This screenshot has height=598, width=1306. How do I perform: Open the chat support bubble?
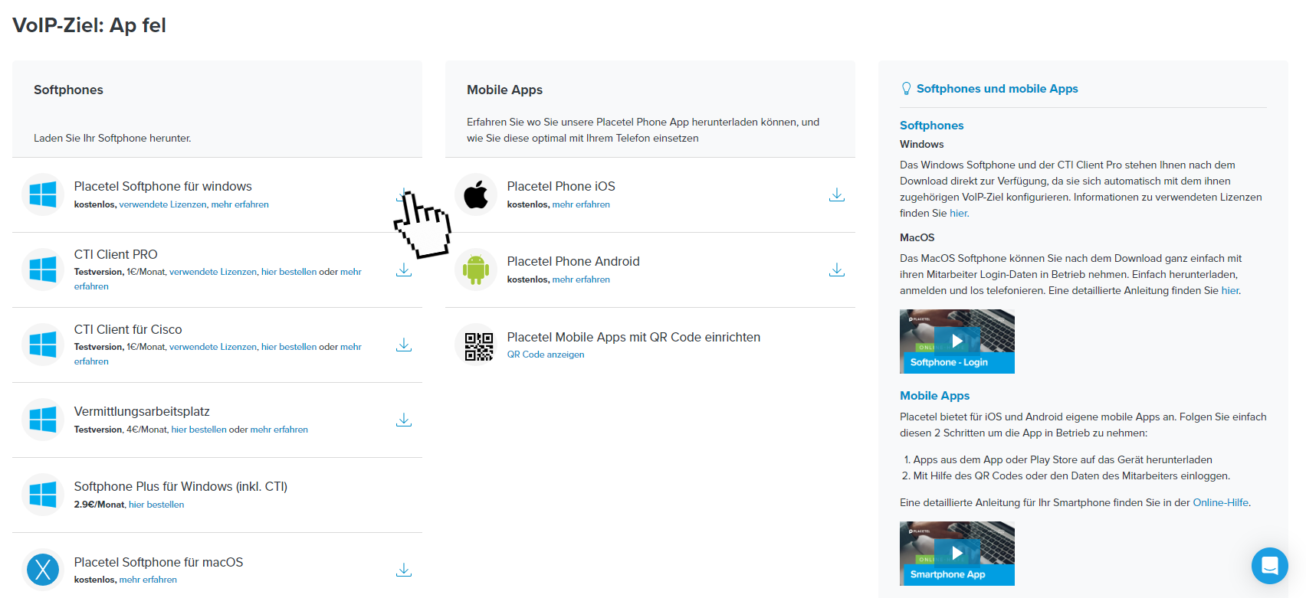1270,566
